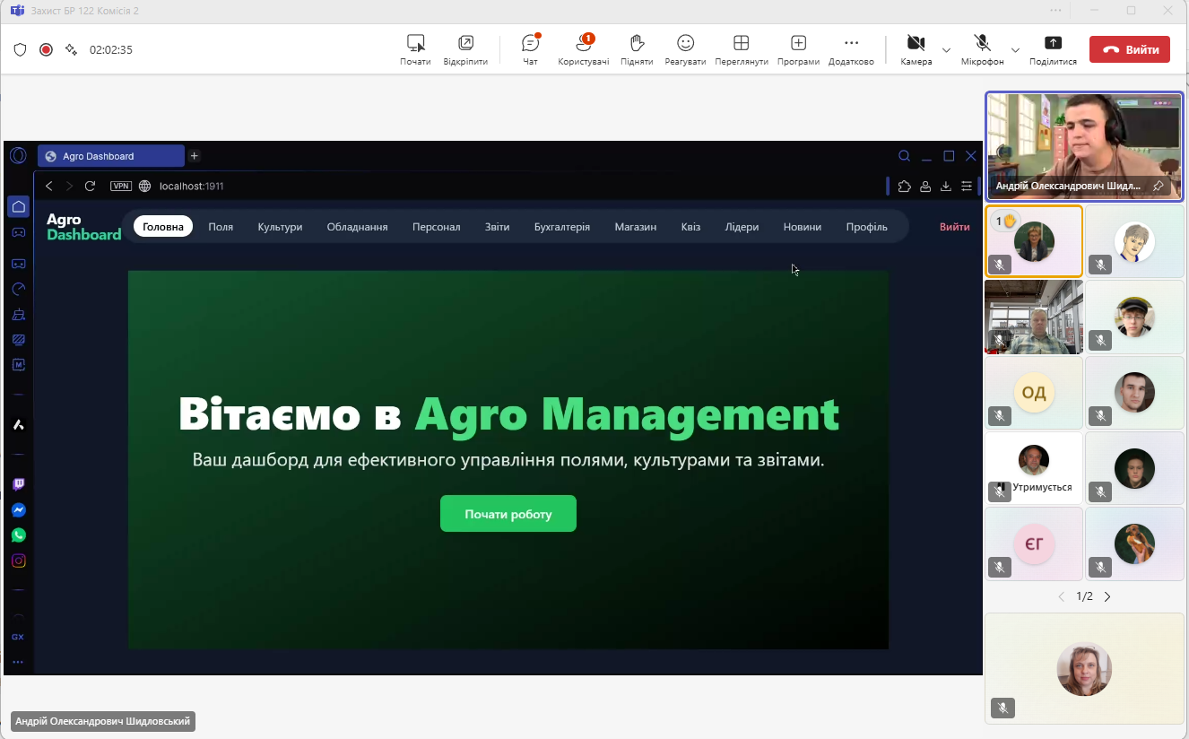Open a new browser tab with plus

pos(194,156)
